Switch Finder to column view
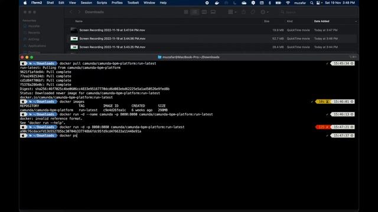This screenshot has width=378, height=212. [x=204, y=12]
